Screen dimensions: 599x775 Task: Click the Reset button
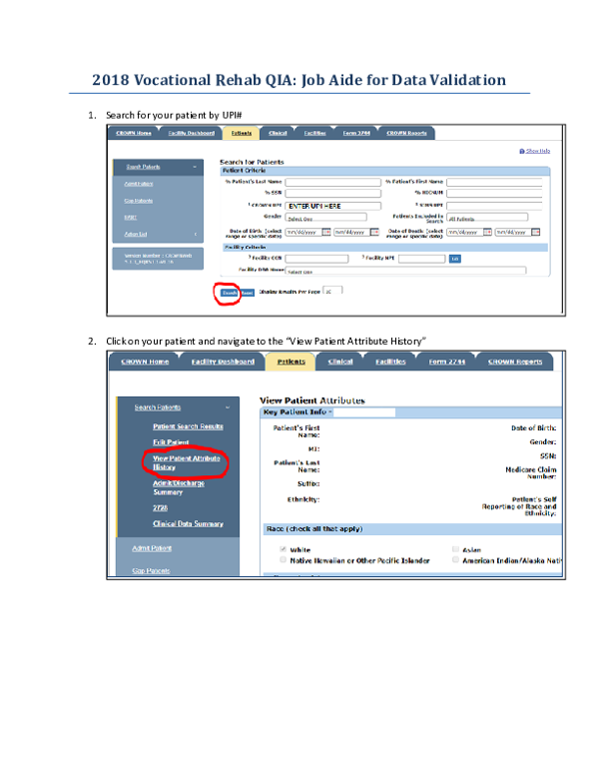[x=248, y=293]
